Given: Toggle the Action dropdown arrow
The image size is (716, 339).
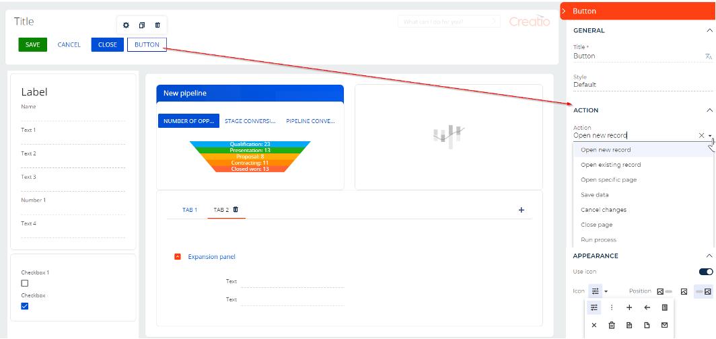Looking at the screenshot, I should coord(710,135).
